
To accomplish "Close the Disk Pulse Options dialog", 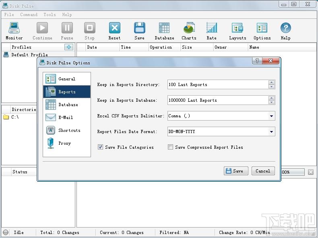I will [x=271, y=61].
